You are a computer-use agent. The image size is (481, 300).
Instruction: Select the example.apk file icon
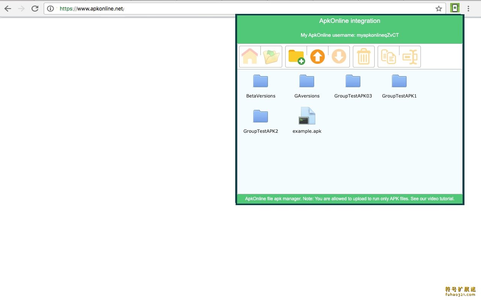307,115
